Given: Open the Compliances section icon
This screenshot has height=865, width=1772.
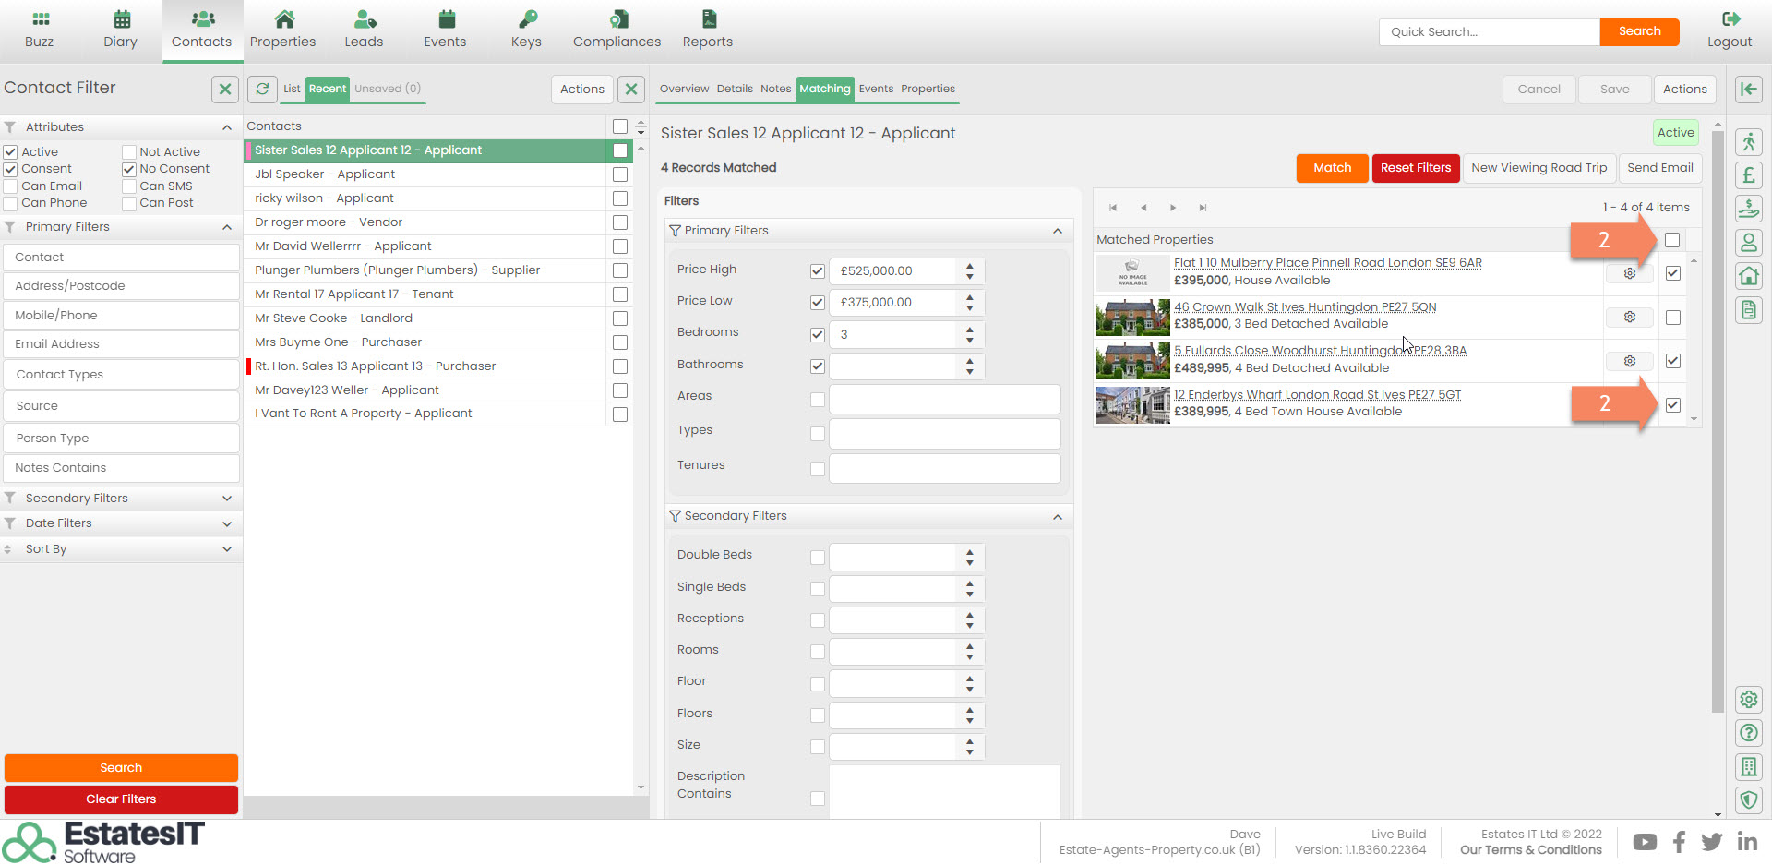Looking at the screenshot, I should [617, 19].
